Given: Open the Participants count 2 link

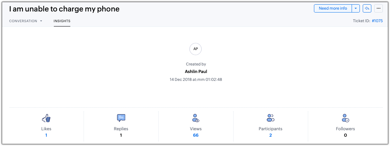Looking at the screenshot, I should (270, 135).
